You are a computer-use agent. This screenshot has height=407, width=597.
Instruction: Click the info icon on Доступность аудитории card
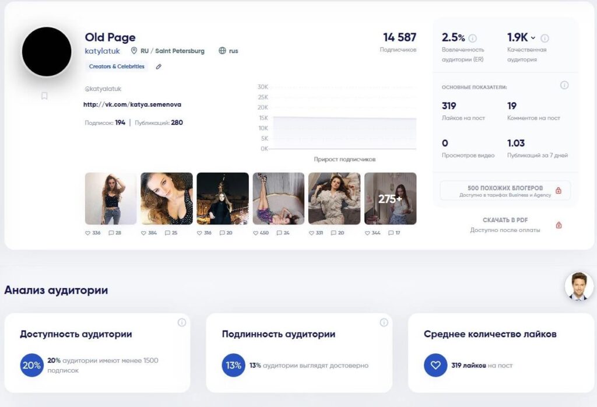click(182, 322)
